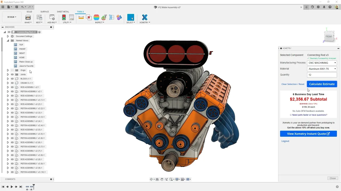Hide PISTON ASSEMBLY v2 (10):1 component

point(12,172)
